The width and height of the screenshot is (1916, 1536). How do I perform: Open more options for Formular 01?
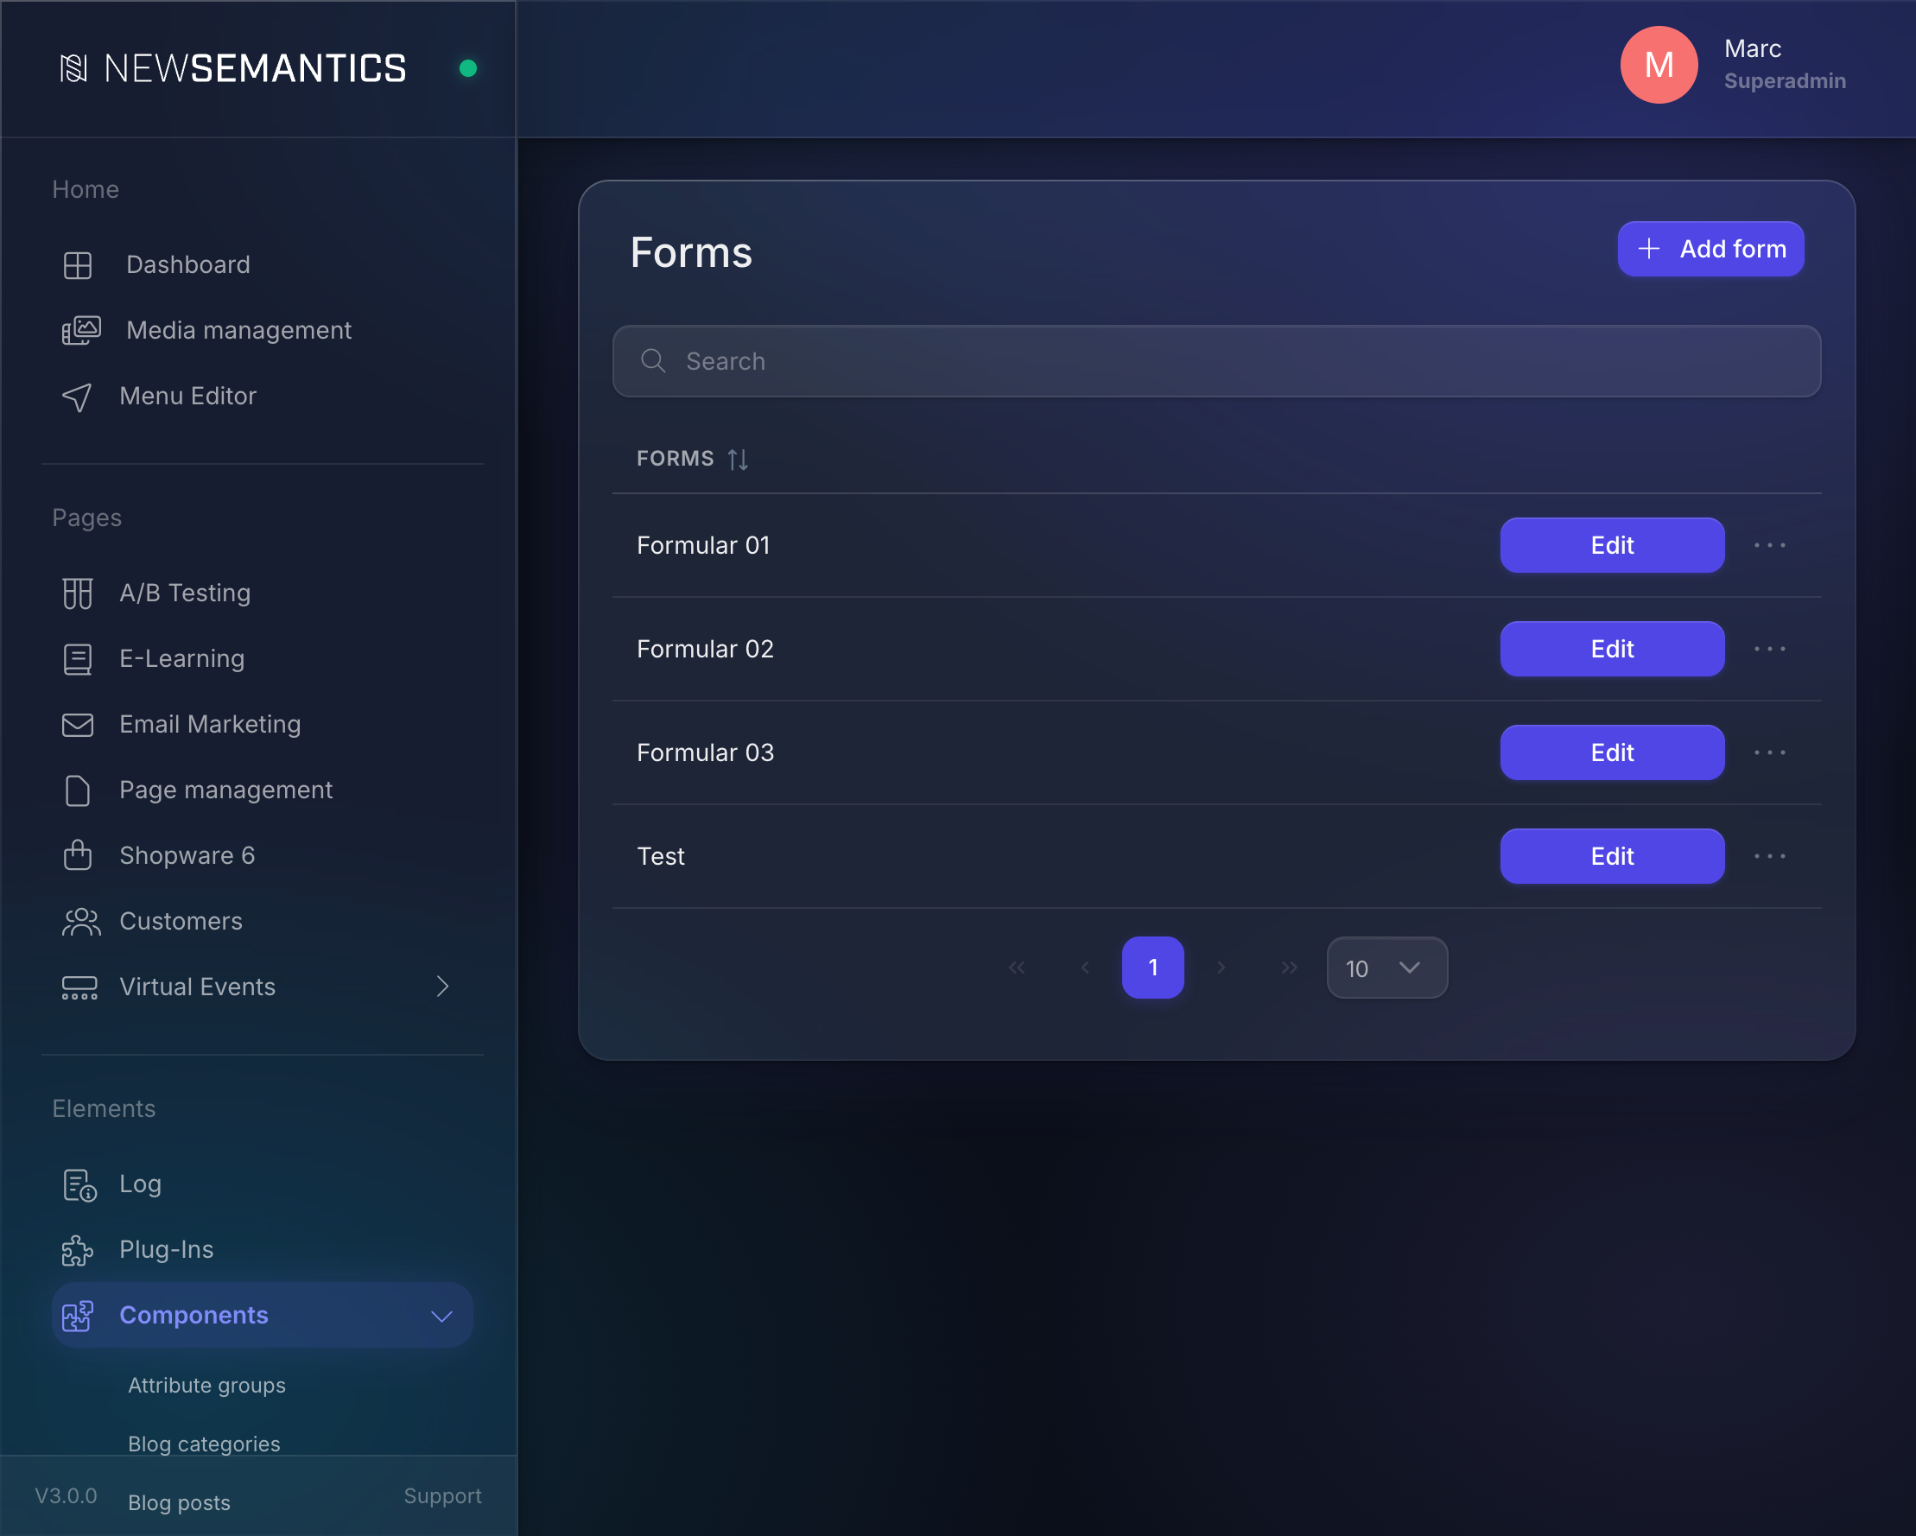[x=1769, y=545]
